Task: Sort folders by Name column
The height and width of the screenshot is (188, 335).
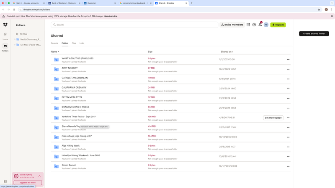Action: tap(55, 52)
